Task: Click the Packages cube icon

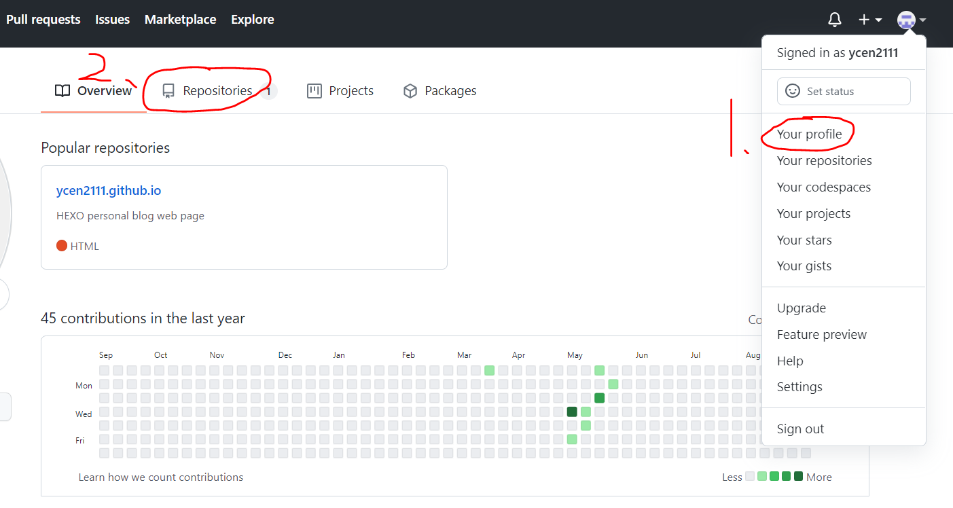Action: [x=410, y=91]
